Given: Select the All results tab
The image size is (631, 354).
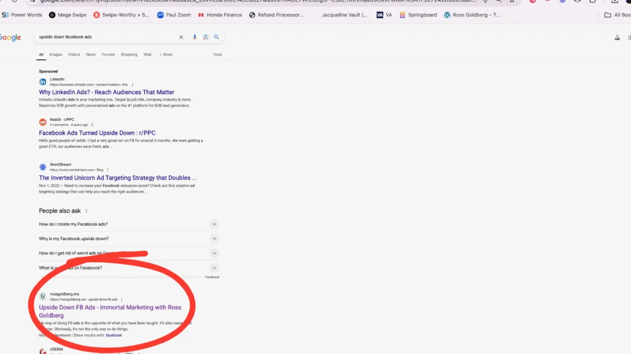Looking at the screenshot, I should 41,55.
